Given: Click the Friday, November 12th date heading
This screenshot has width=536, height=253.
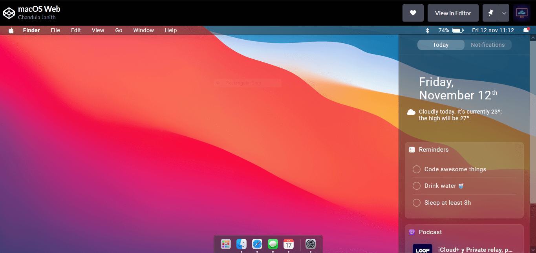Looking at the screenshot, I should point(458,88).
